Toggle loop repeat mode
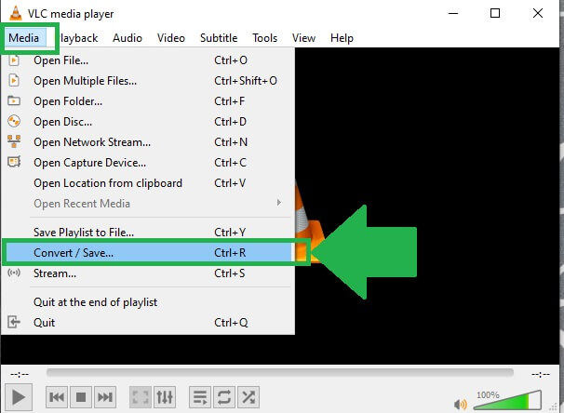The image size is (564, 413). tap(224, 397)
